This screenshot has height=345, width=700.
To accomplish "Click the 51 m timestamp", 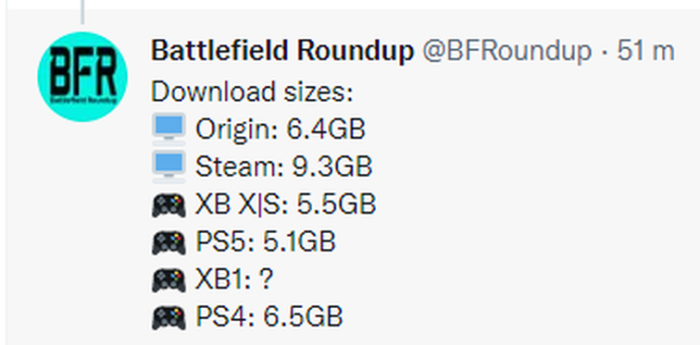I will [x=645, y=51].
